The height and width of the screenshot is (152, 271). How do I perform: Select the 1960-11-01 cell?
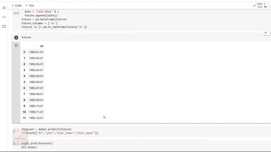(36, 112)
